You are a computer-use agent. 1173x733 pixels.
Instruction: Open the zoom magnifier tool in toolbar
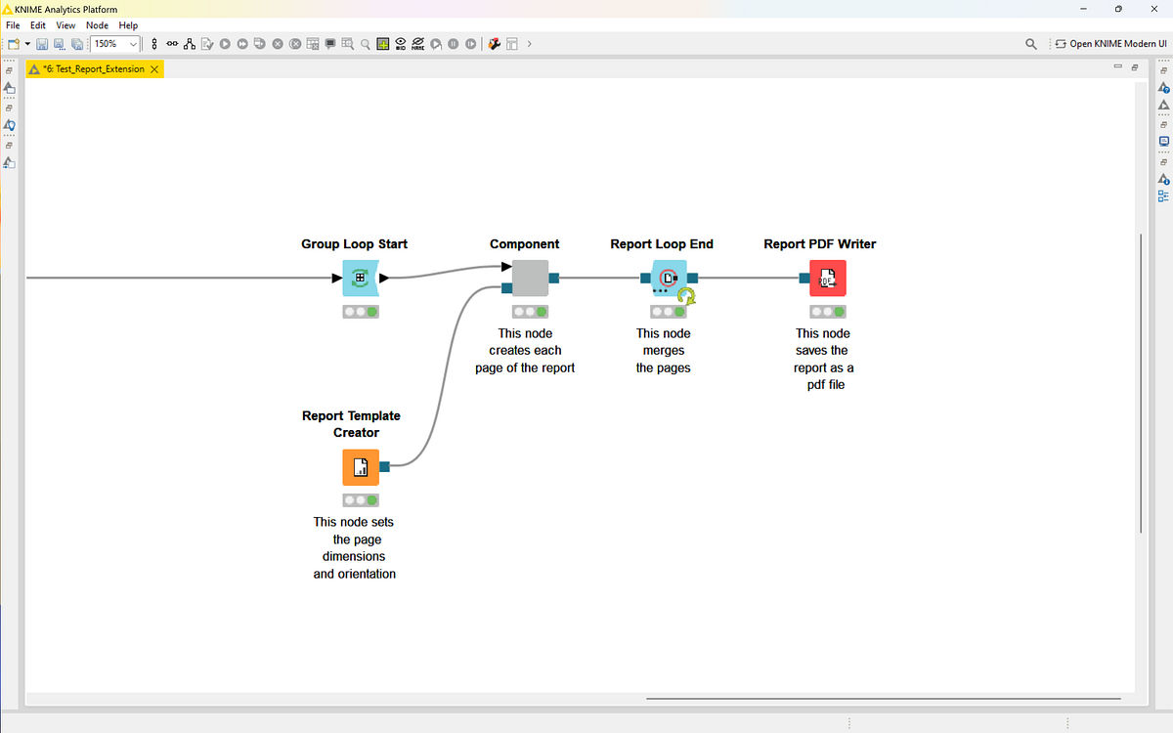tap(365, 43)
